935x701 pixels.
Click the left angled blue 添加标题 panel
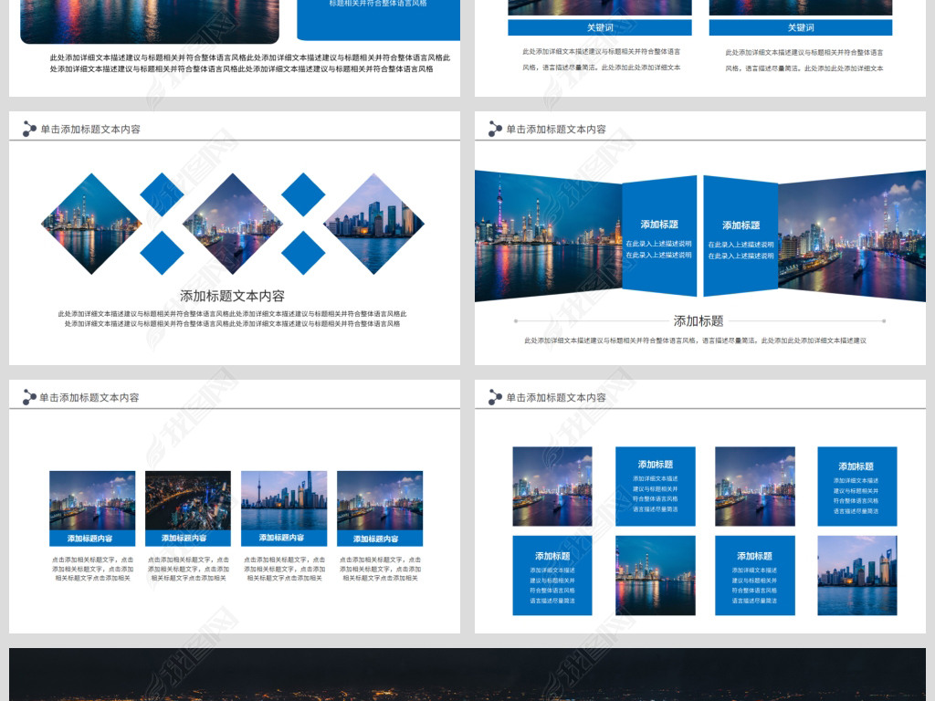pos(658,236)
